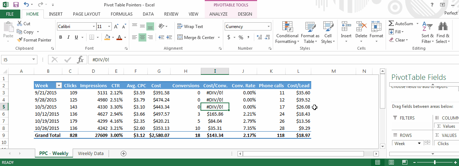The image size is (459, 166).
Task: Apply Percent Style format
Action: pyautogui.click(x=241, y=37)
